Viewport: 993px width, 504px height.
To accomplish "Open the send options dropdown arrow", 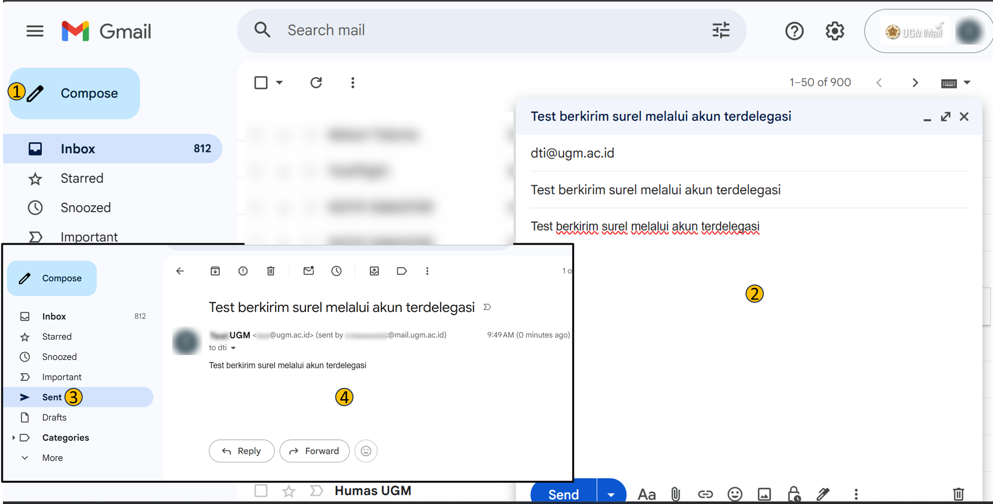I will tap(611, 494).
